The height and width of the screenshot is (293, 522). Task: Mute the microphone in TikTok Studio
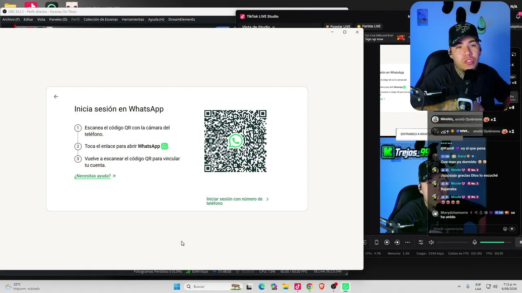coord(475,243)
